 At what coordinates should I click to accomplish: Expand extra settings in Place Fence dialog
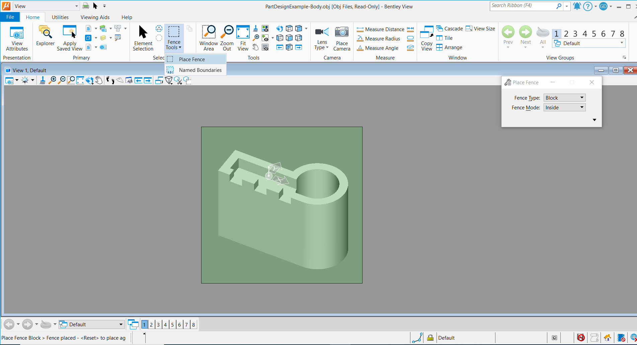coord(594,119)
